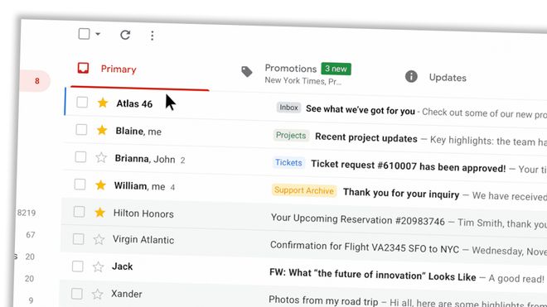Star the email from Jack

98,266
